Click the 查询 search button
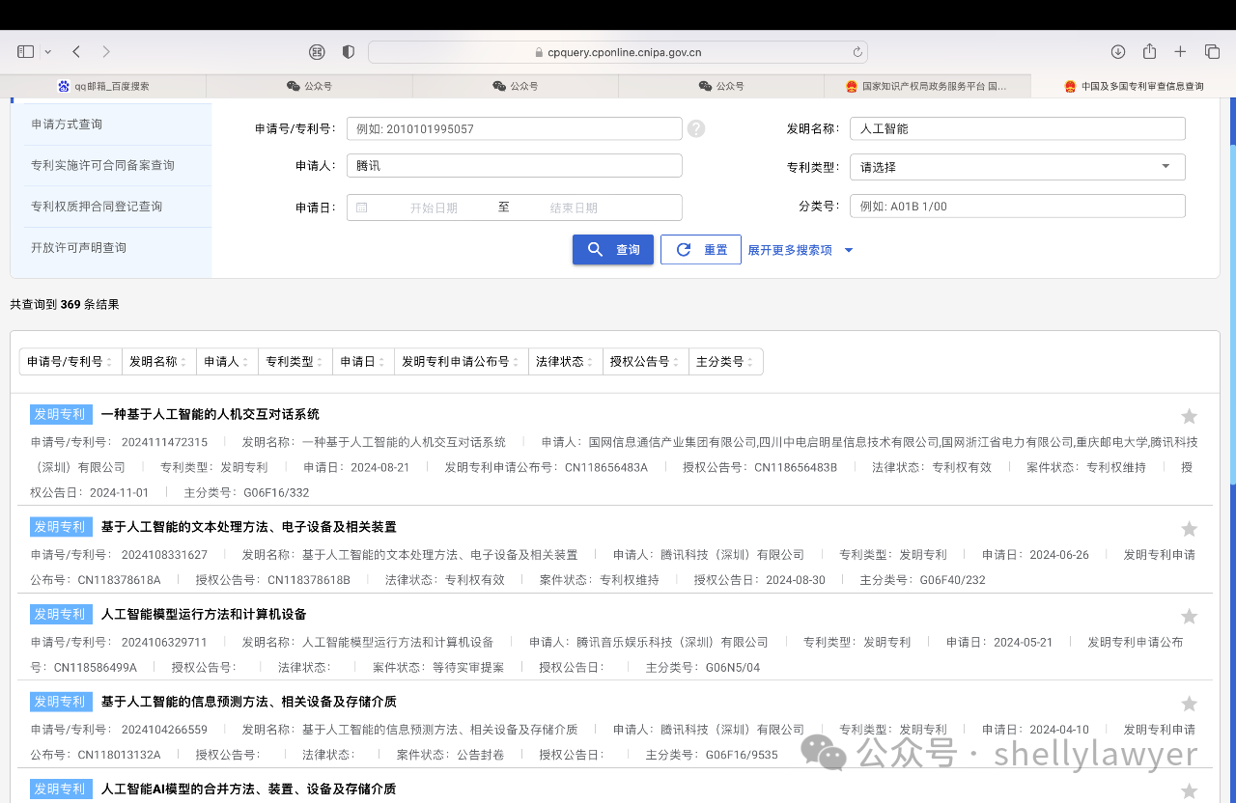The width and height of the screenshot is (1236, 803). pos(613,250)
